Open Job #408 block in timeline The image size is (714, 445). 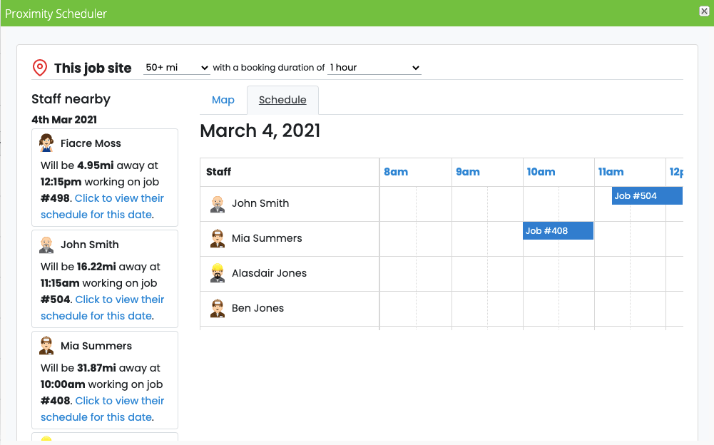(558, 230)
